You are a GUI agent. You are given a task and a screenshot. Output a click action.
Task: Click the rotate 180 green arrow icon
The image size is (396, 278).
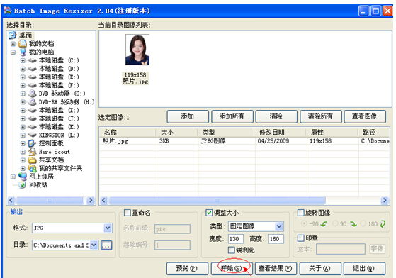click(383, 224)
